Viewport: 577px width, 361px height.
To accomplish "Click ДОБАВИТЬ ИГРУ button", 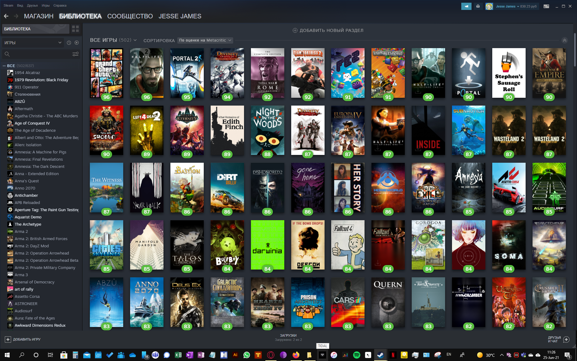I will pos(23,339).
